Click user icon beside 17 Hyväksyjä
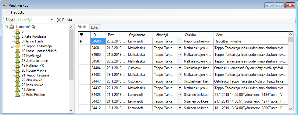298x115 pixels. (x=17, y=56)
